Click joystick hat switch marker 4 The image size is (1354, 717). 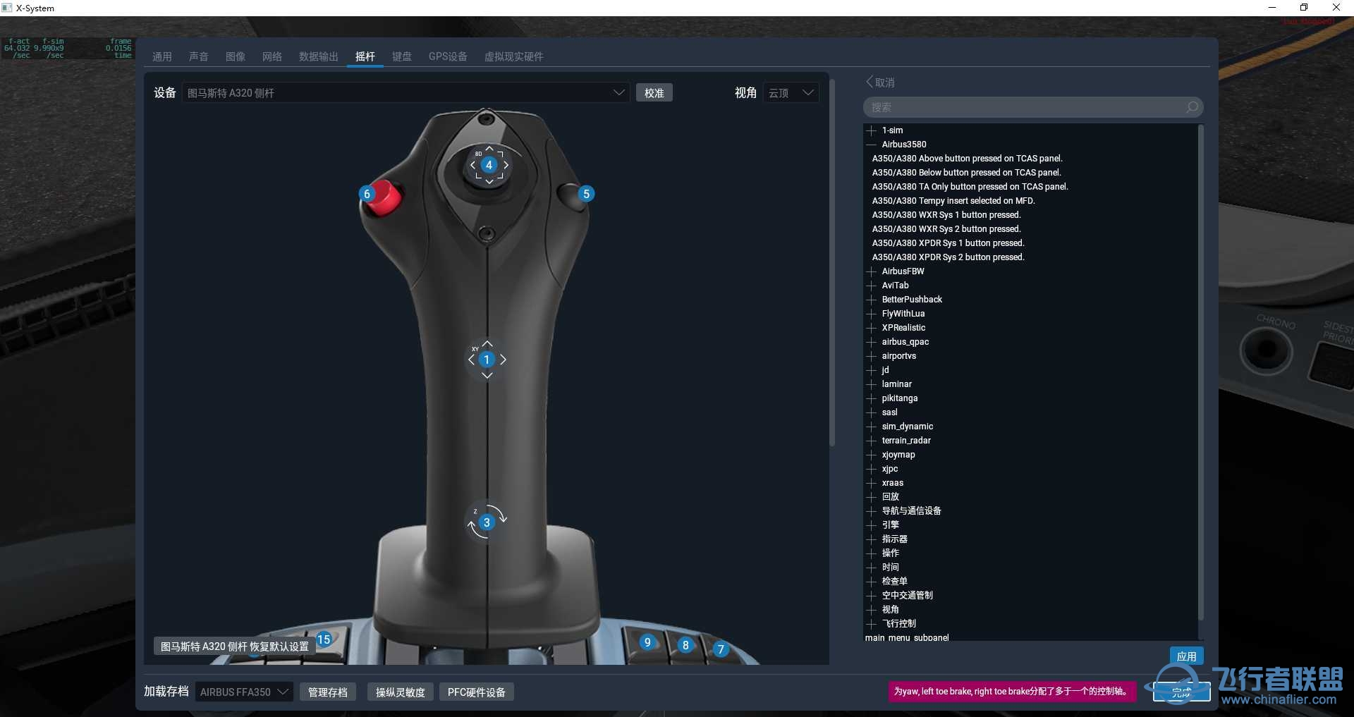[x=489, y=165]
